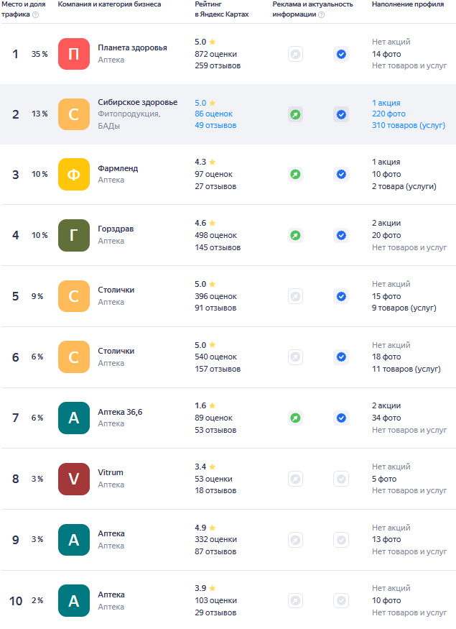Click the Столички logo in row 6
Image resolution: width=456 pixels, height=629 pixels.
click(x=74, y=357)
